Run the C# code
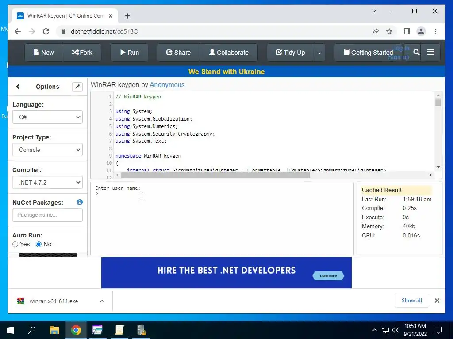This screenshot has width=453, height=339. point(130,53)
